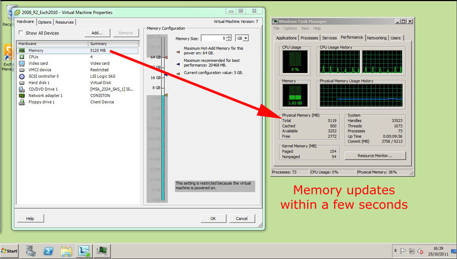Confirm VM Properties with OK
This screenshot has width=457, height=259.
coord(213,218)
